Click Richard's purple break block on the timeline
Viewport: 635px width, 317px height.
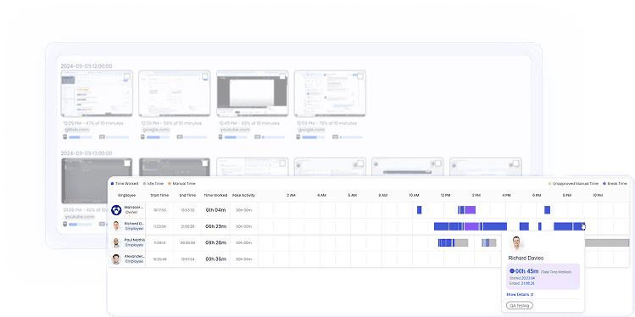click(471, 226)
